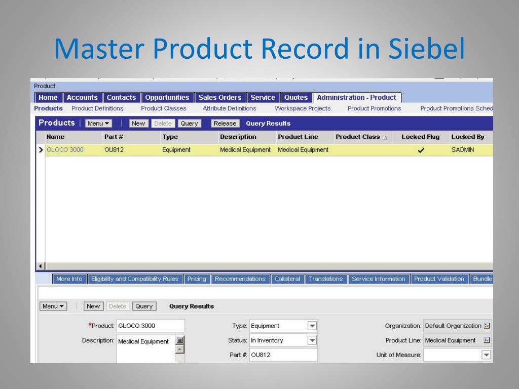This screenshot has height=389, width=519.
Task: Click the Product input field GLOCO 3000
Action: coord(151,326)
